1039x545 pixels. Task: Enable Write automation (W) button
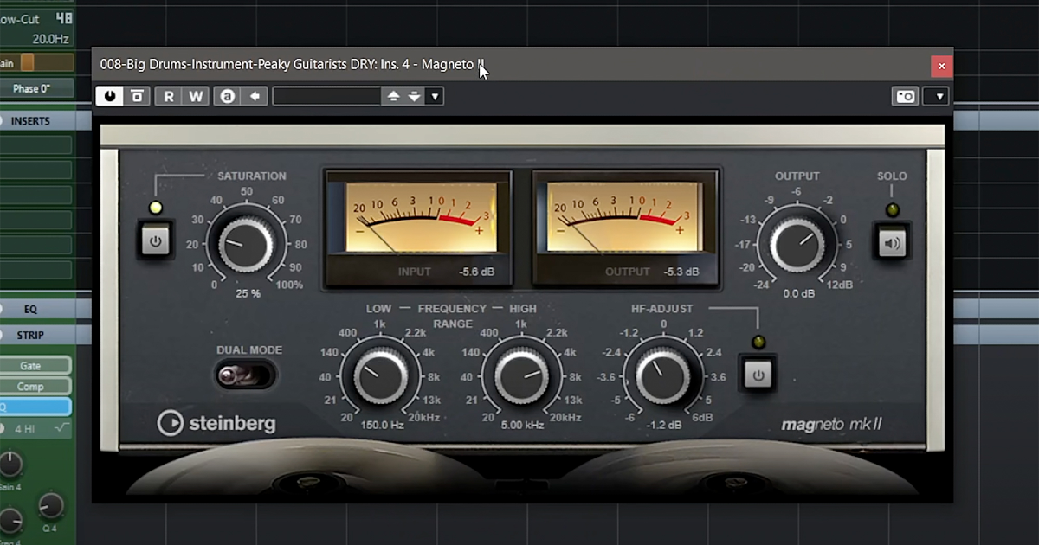(197, 96)
